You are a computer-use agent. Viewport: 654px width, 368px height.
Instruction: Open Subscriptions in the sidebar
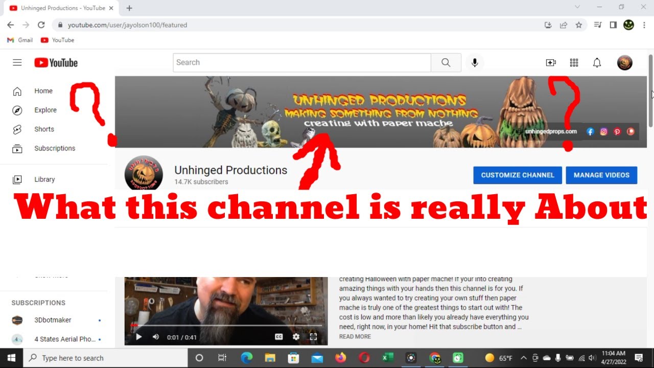pyautogui.click(x=54, y=148)
